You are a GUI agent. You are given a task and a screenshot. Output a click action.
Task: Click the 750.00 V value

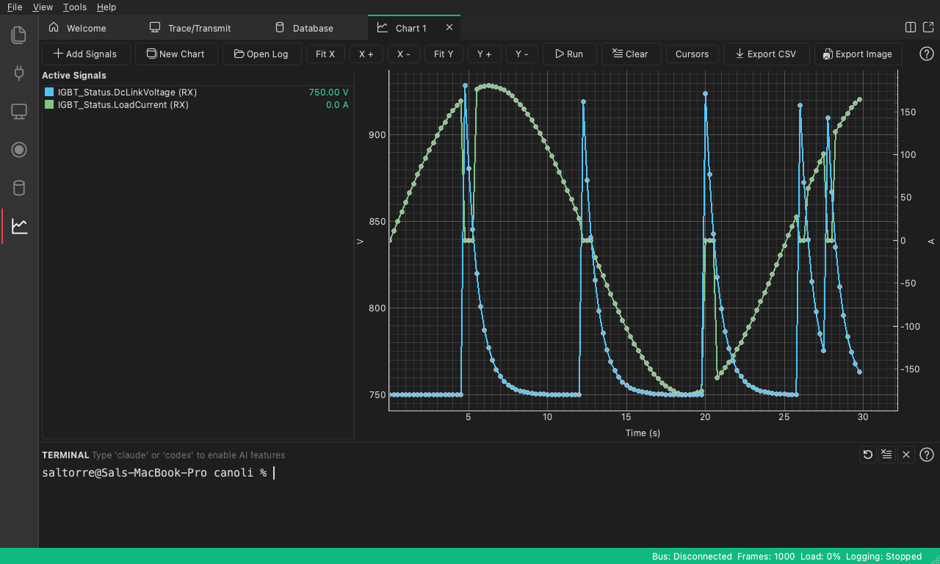(328, 93)
